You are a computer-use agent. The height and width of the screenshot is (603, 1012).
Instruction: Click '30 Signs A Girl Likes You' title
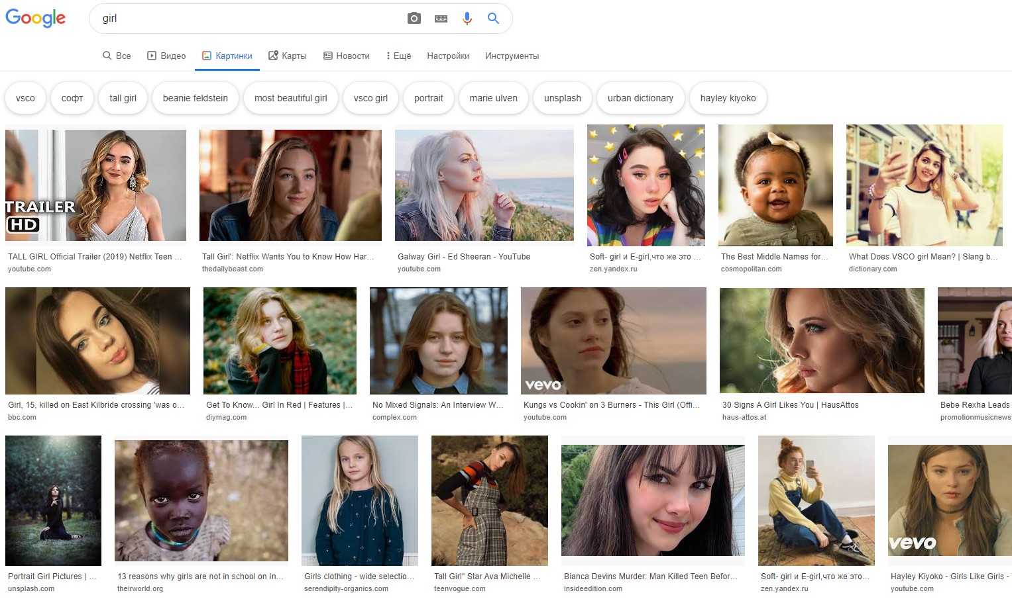(x=791, y=405)
